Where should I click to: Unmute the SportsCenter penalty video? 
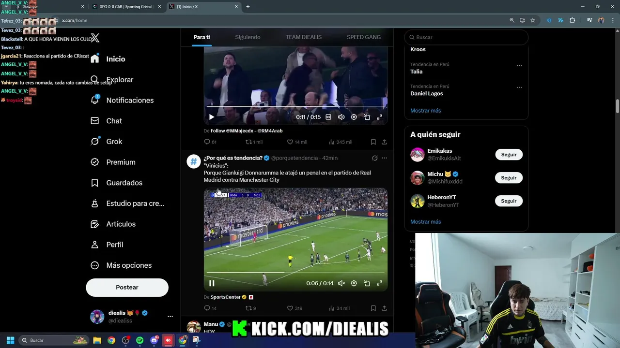tap(341, 283)
